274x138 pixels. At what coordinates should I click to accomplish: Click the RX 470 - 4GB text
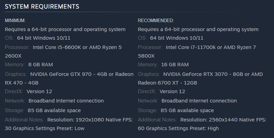click(x=22, y=83)
